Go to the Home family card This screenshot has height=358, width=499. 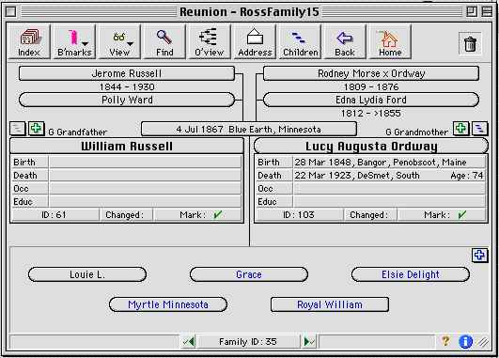click(390, 42)
